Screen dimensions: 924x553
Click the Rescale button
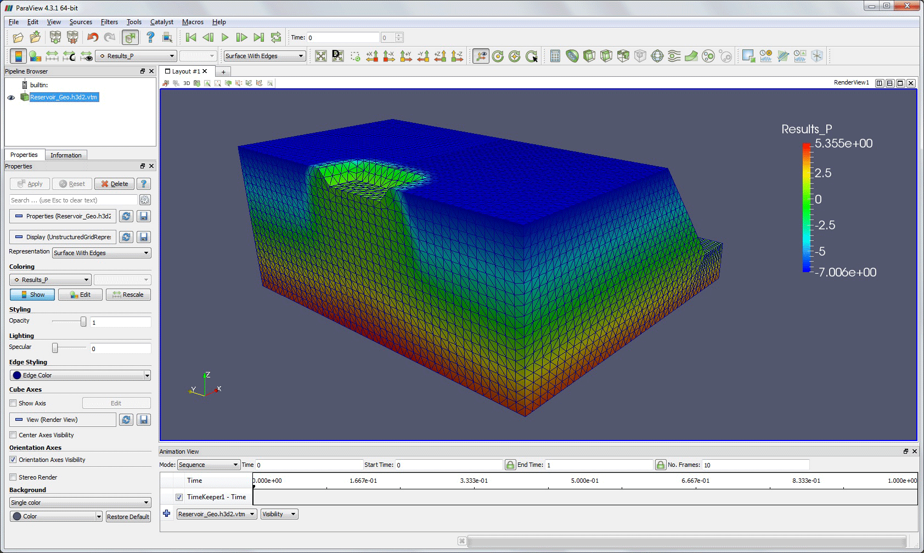[128, 295]
